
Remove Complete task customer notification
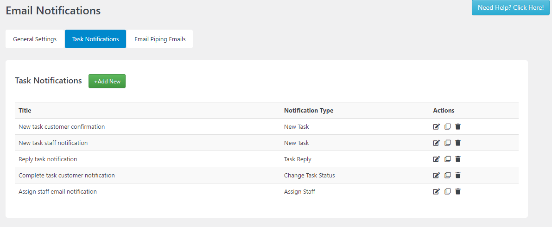457,175
